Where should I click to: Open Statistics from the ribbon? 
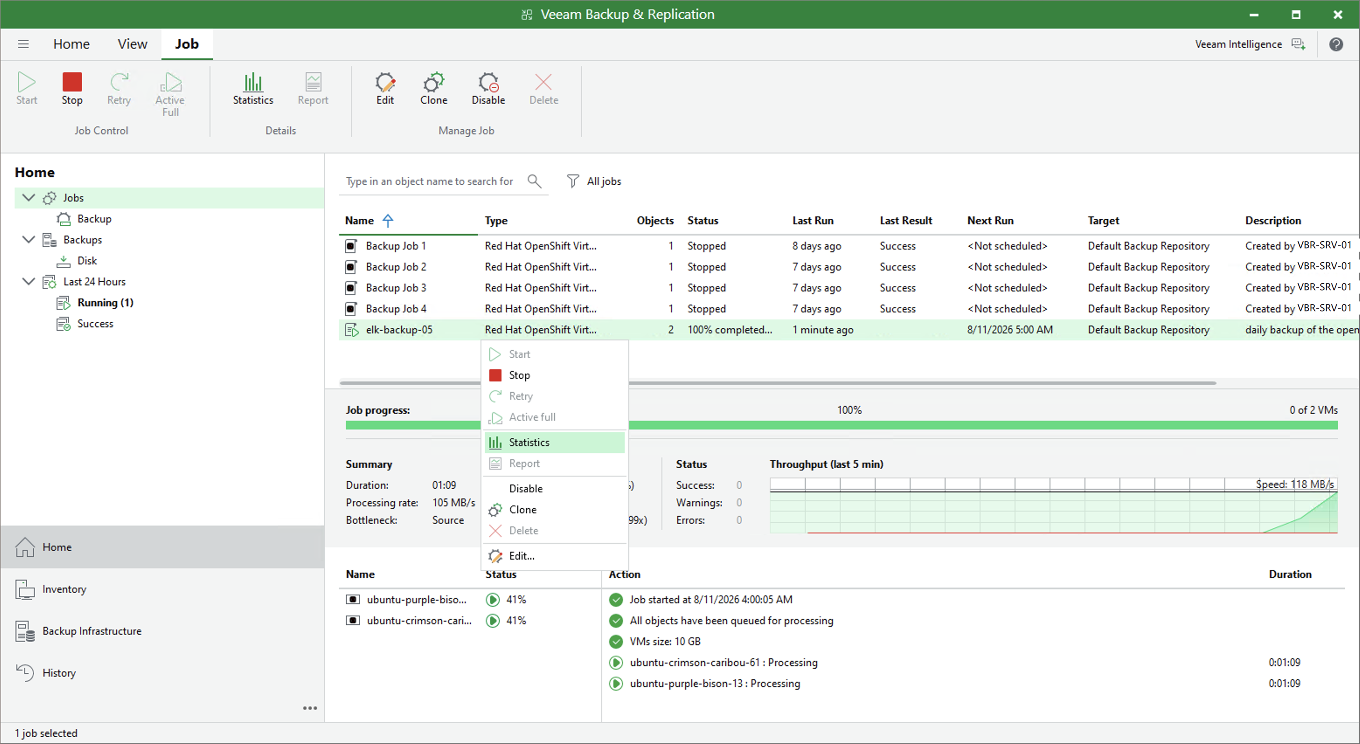point(254,89)
